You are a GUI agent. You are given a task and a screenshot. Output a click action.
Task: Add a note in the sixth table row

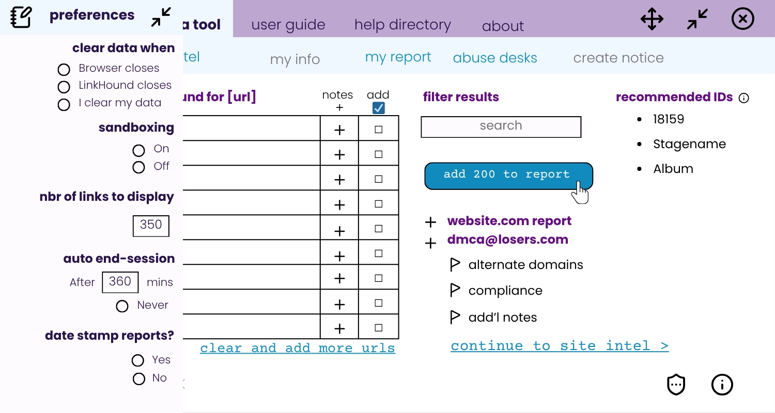[339, 256]
